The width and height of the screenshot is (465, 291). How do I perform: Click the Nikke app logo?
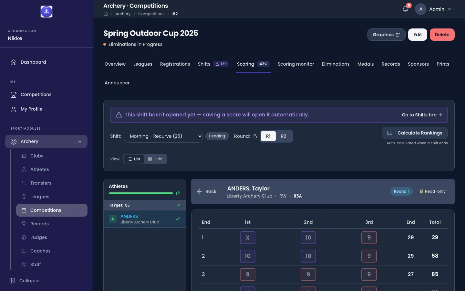(x=46, y=12)
